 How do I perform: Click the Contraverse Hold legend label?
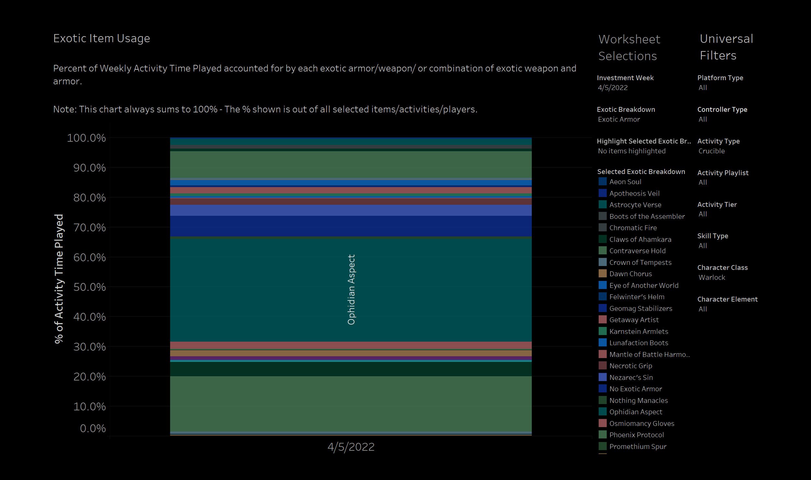tap(637, 251)
